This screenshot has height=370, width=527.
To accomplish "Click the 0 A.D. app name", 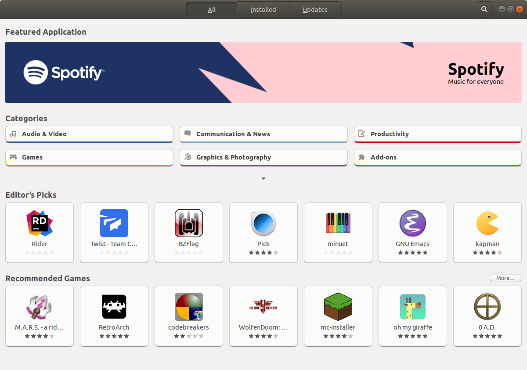I will point(487,327).
